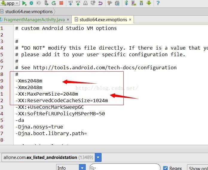208x170 pixels.
Task: Click the DO NOT modify this file comment
Action: point(111,48)
